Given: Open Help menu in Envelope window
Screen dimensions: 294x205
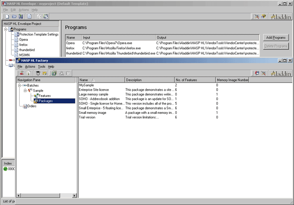Looking at the screenshot, I should click(34, 10).
